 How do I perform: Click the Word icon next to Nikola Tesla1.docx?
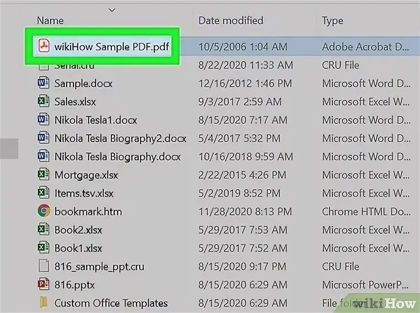coord(43,120)
